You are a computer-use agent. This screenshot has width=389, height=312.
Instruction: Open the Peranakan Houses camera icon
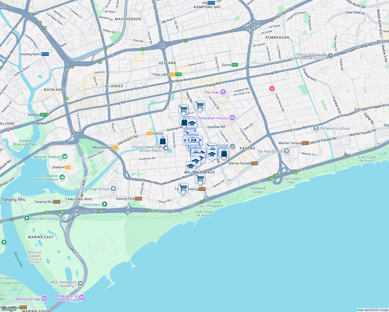point(232,118)
